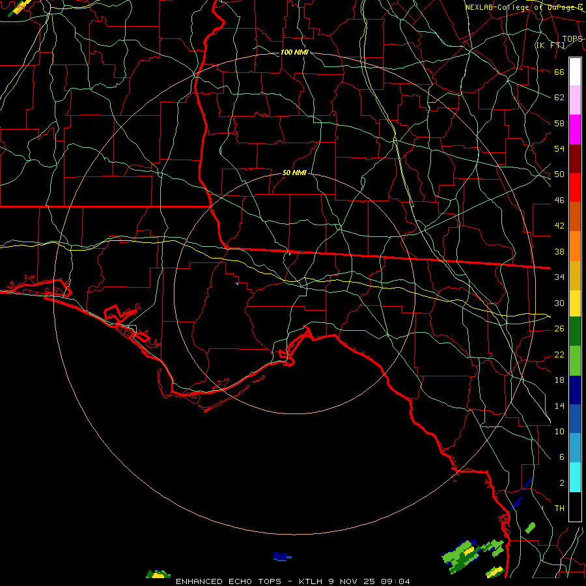Image resolution: width=586 pixels, height=586 pixels.
Task: Click the "54" legend value
Action: coord(559,148)
